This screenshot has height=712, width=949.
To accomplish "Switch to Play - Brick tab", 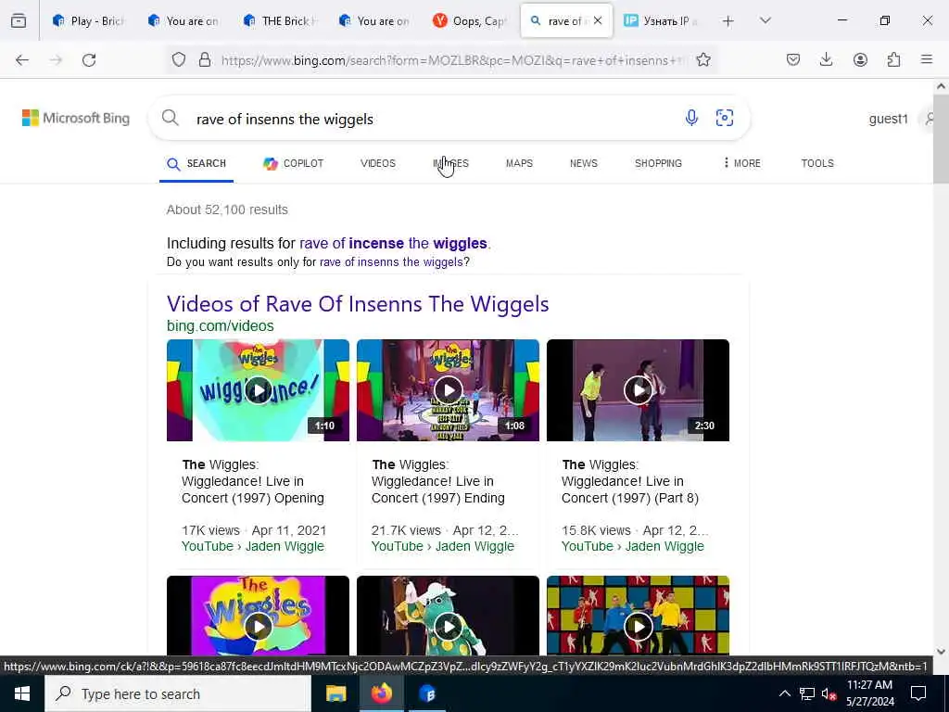I will click(88, 21).
